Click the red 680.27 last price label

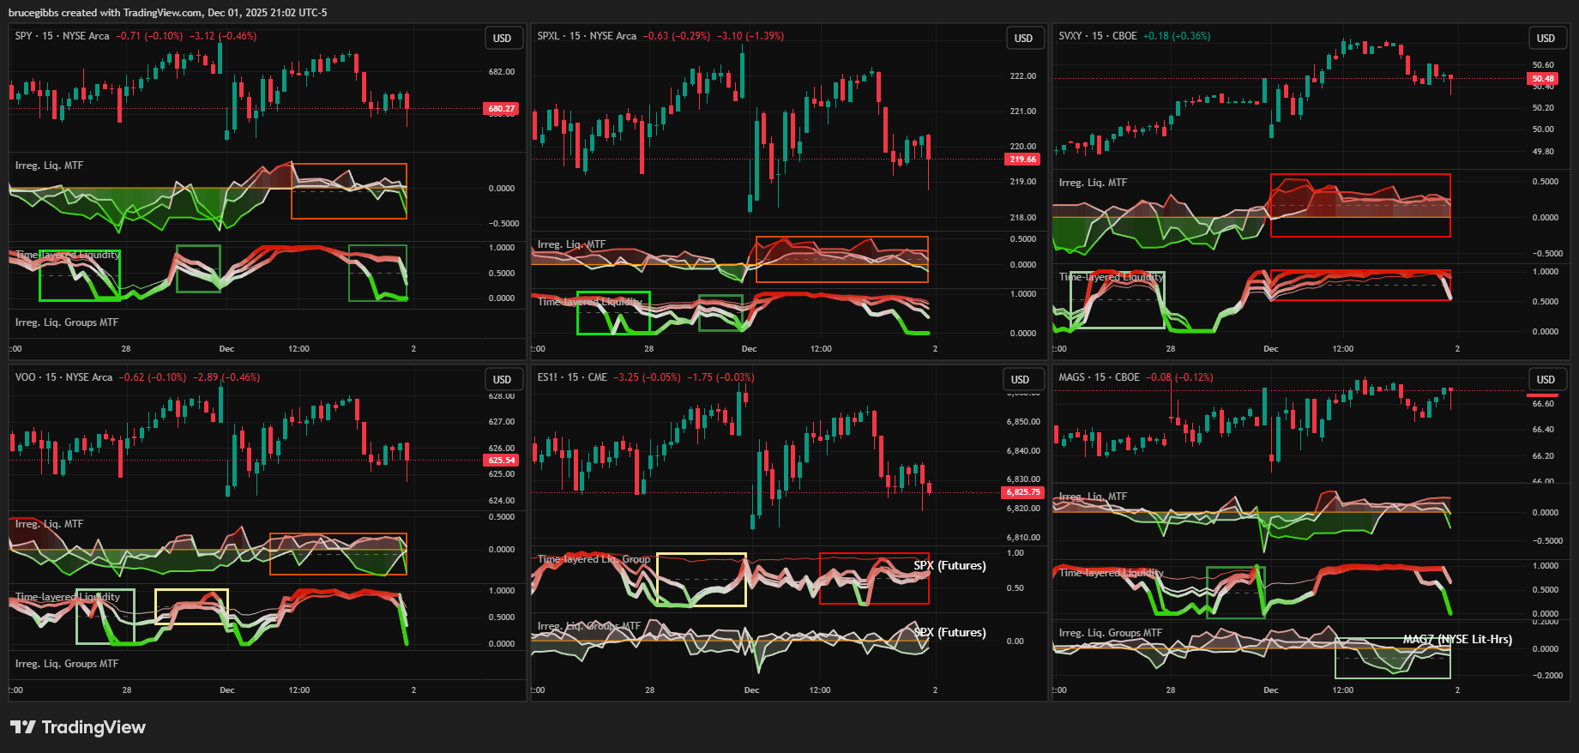pos(502,109)
